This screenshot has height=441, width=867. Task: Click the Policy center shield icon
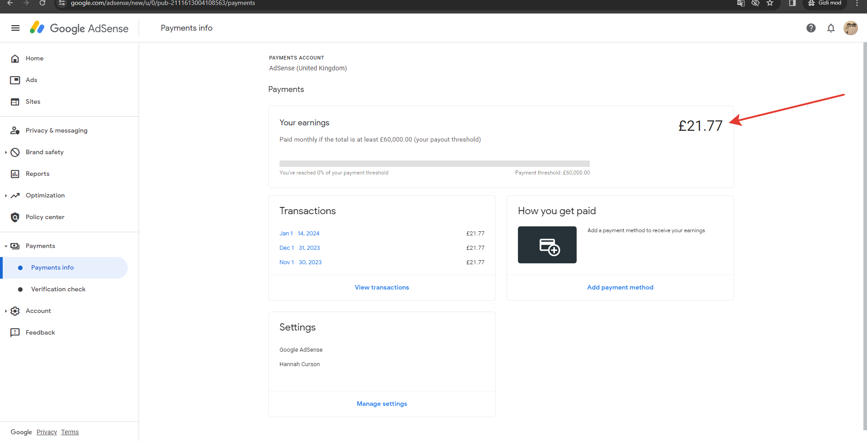click(15, 217)
